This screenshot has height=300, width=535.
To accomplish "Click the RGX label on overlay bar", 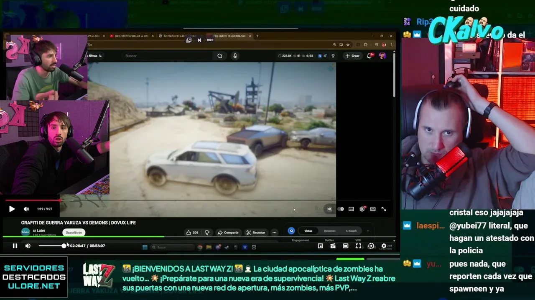I will tap(210, 40).
